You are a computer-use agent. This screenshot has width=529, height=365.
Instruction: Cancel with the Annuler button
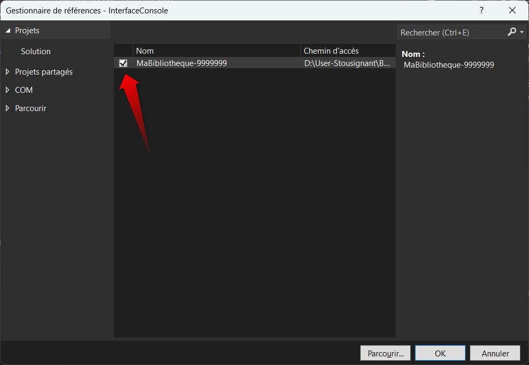click(495, 353)
